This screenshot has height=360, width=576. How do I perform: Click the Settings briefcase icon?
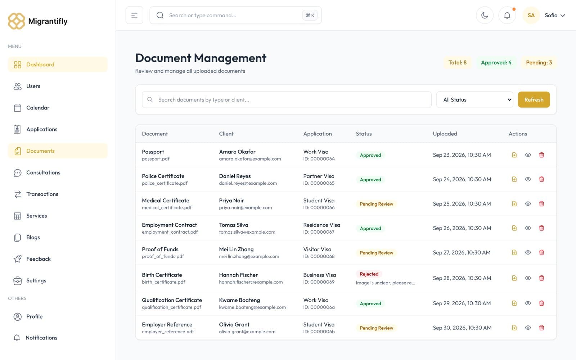[x=18, y=281]
